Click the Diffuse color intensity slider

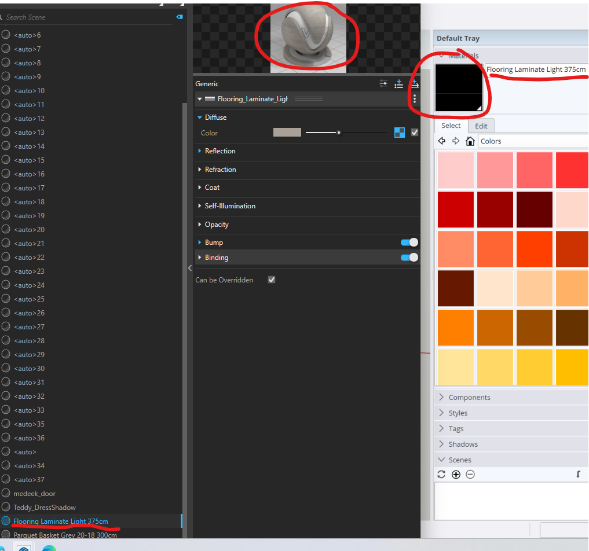click(346, 133)
